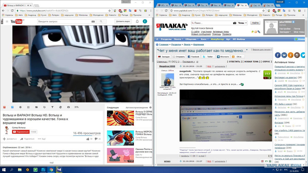Open Chrome from the Windows taskbar

coord(51,170)
